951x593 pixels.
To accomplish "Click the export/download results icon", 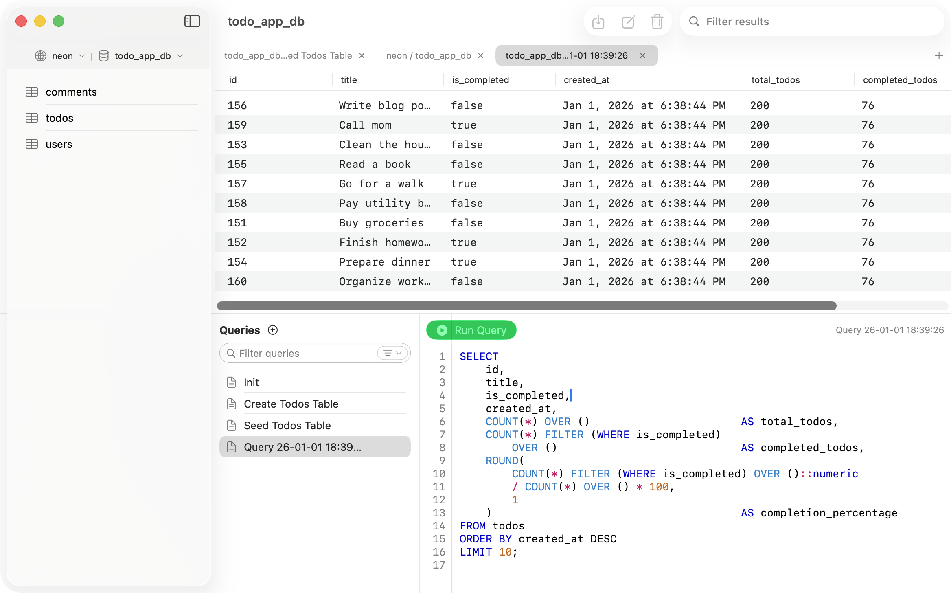I will coord(598,22).
